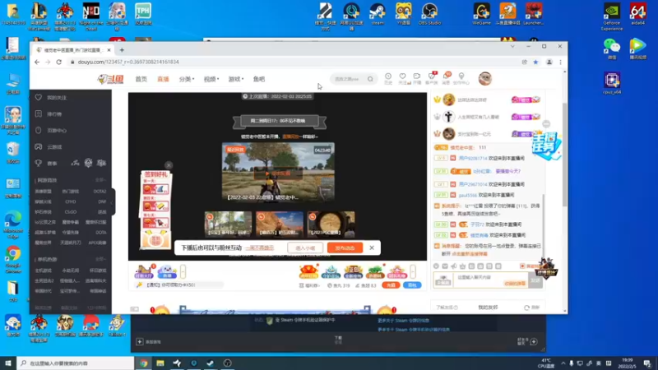This screenshot has height=370, width=658.
Task: Expand 全部 beside 网游竞技 section
Action: click(100, 180)
